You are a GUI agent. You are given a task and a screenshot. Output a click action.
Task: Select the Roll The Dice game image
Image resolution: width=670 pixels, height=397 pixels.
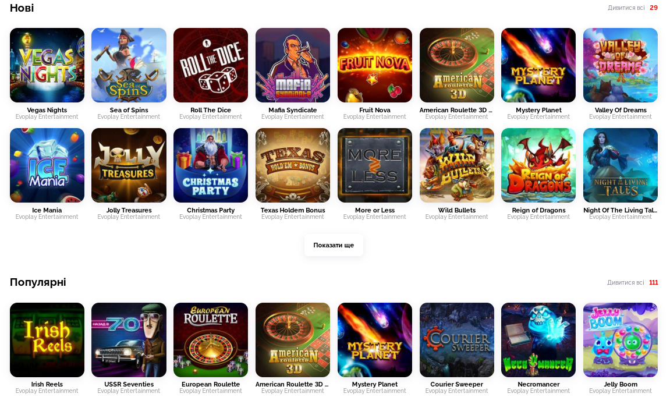[211, 65]
